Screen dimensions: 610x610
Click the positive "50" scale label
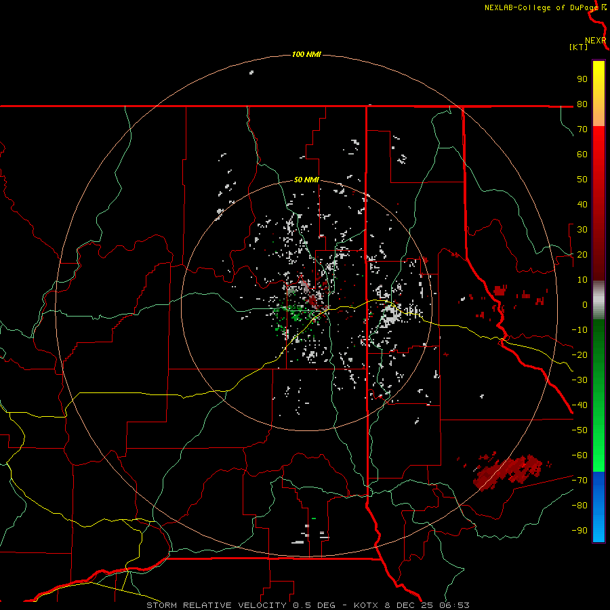click(x=582, y=180)
